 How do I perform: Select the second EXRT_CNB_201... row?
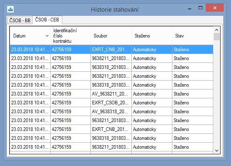(x=112, y=129)
